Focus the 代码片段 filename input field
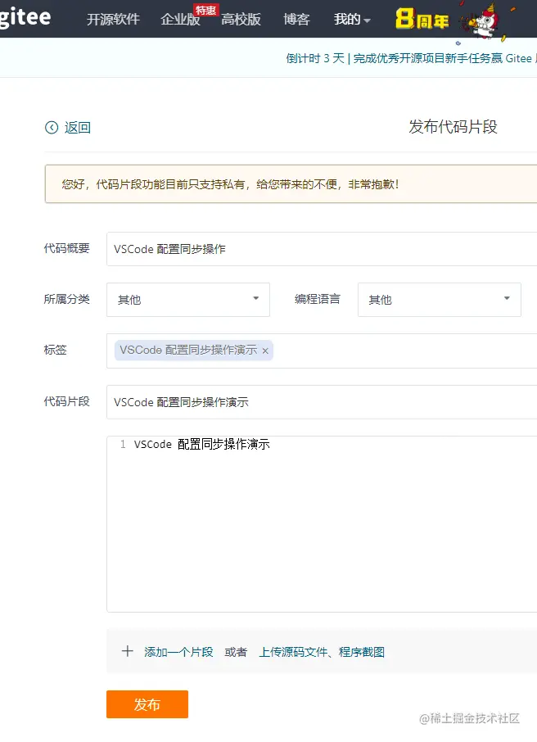The height and width of the screenshot is (742, 537). pos(322,402)
